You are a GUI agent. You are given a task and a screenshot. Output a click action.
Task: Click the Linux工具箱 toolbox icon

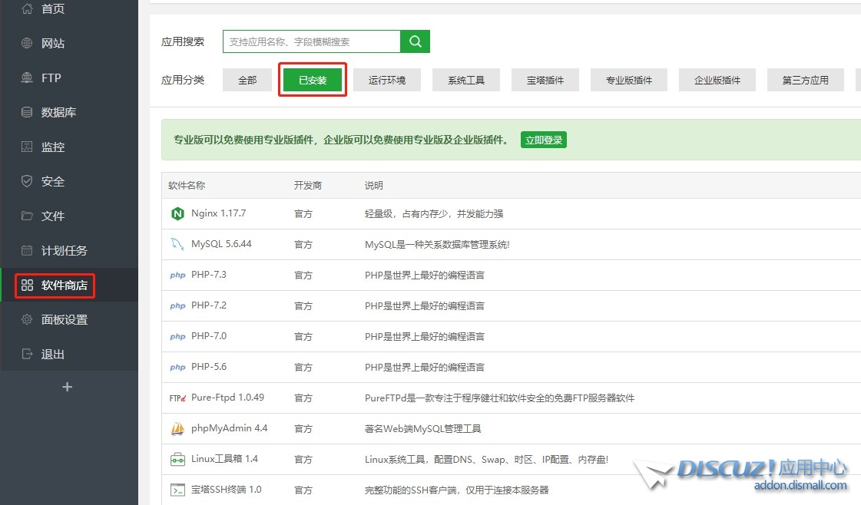(177, 459)
